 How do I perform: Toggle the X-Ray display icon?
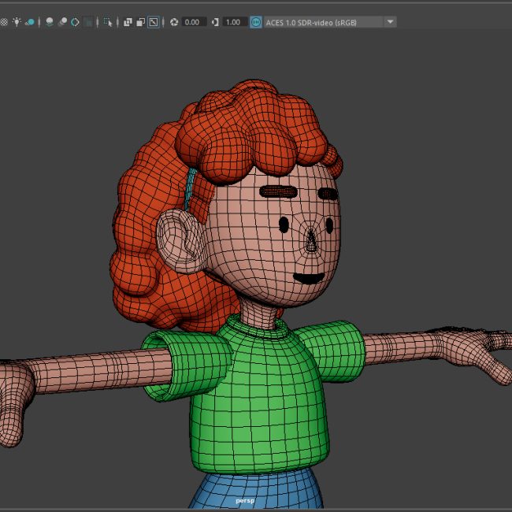128,22
